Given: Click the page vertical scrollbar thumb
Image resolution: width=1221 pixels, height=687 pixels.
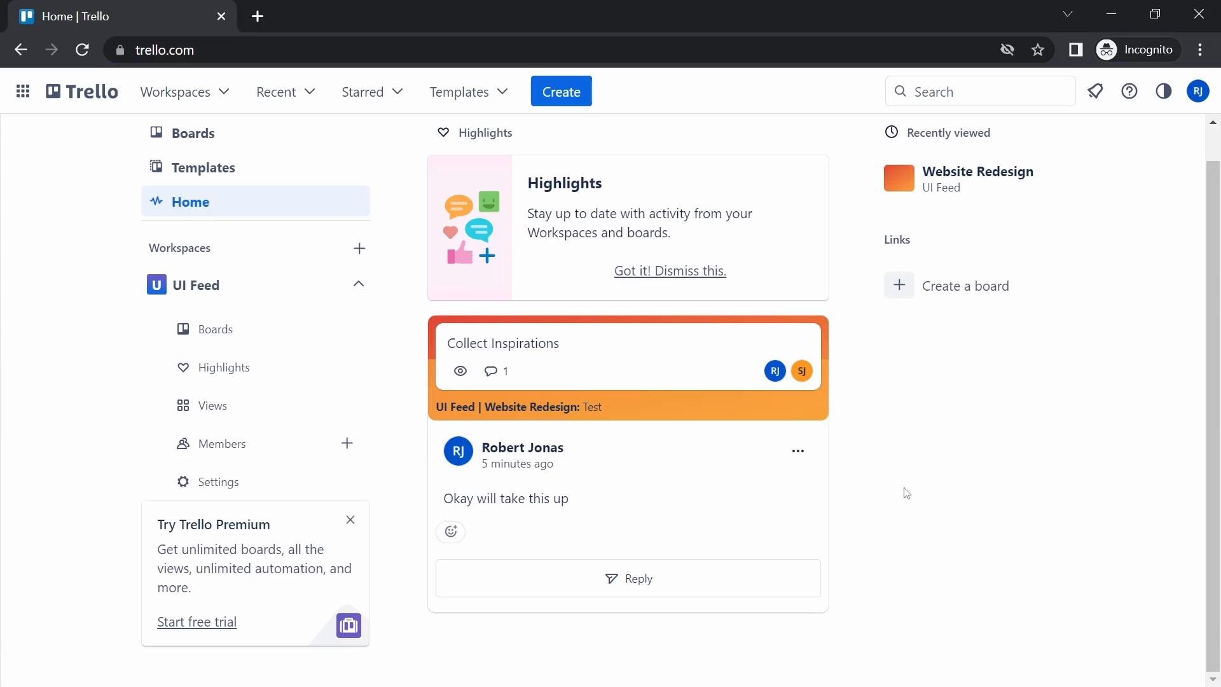Looking at the screenshot, I should [x=1213, y=415].
